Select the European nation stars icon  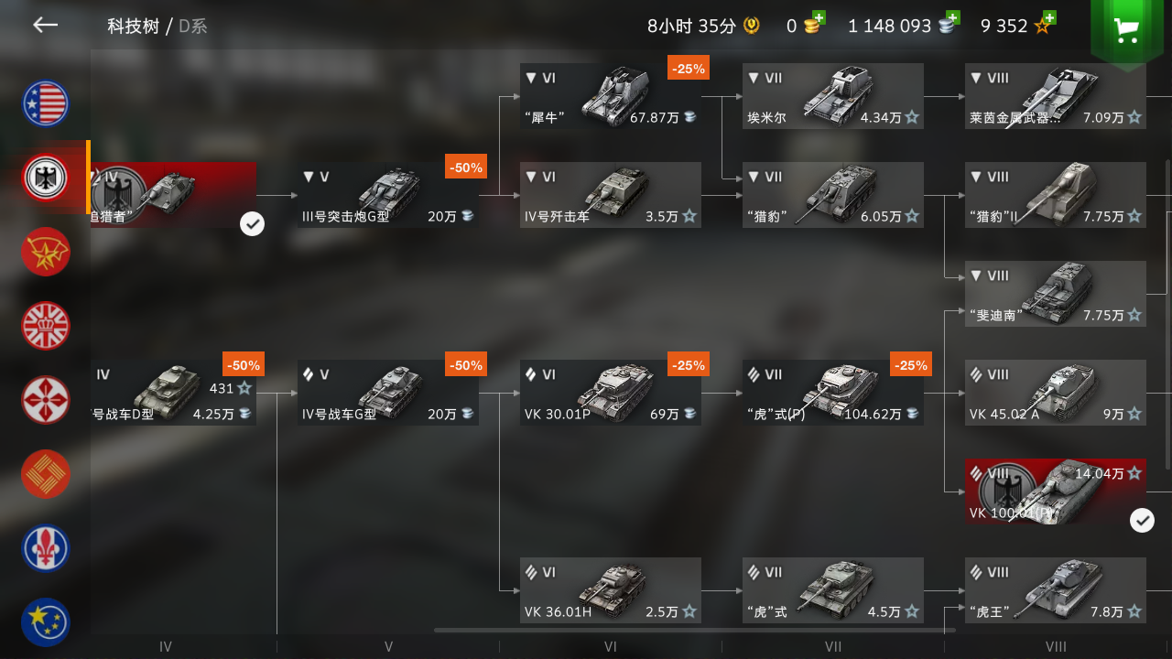point(46,622)
